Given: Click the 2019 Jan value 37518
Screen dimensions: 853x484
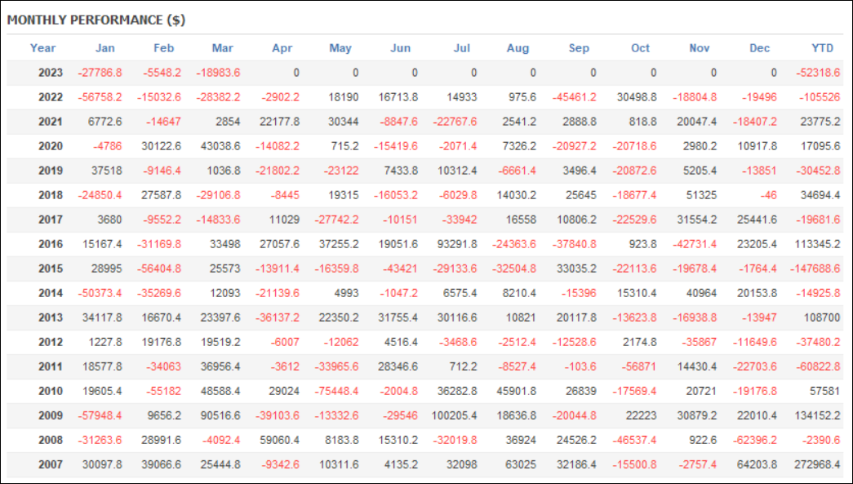Looking at the screenshot, I should click(x=107, y=171).
